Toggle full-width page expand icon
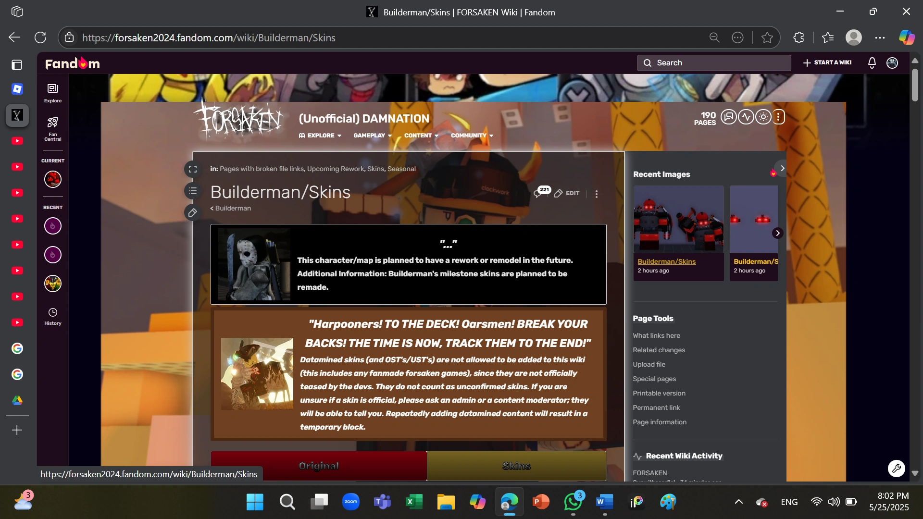The image size is (923, 519). tap(193, 169)
